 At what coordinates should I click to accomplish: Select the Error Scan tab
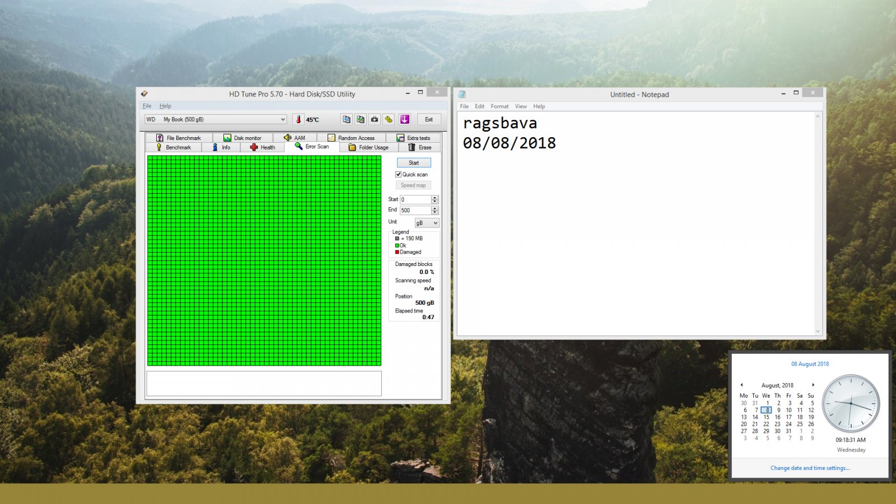pos(312,146)
